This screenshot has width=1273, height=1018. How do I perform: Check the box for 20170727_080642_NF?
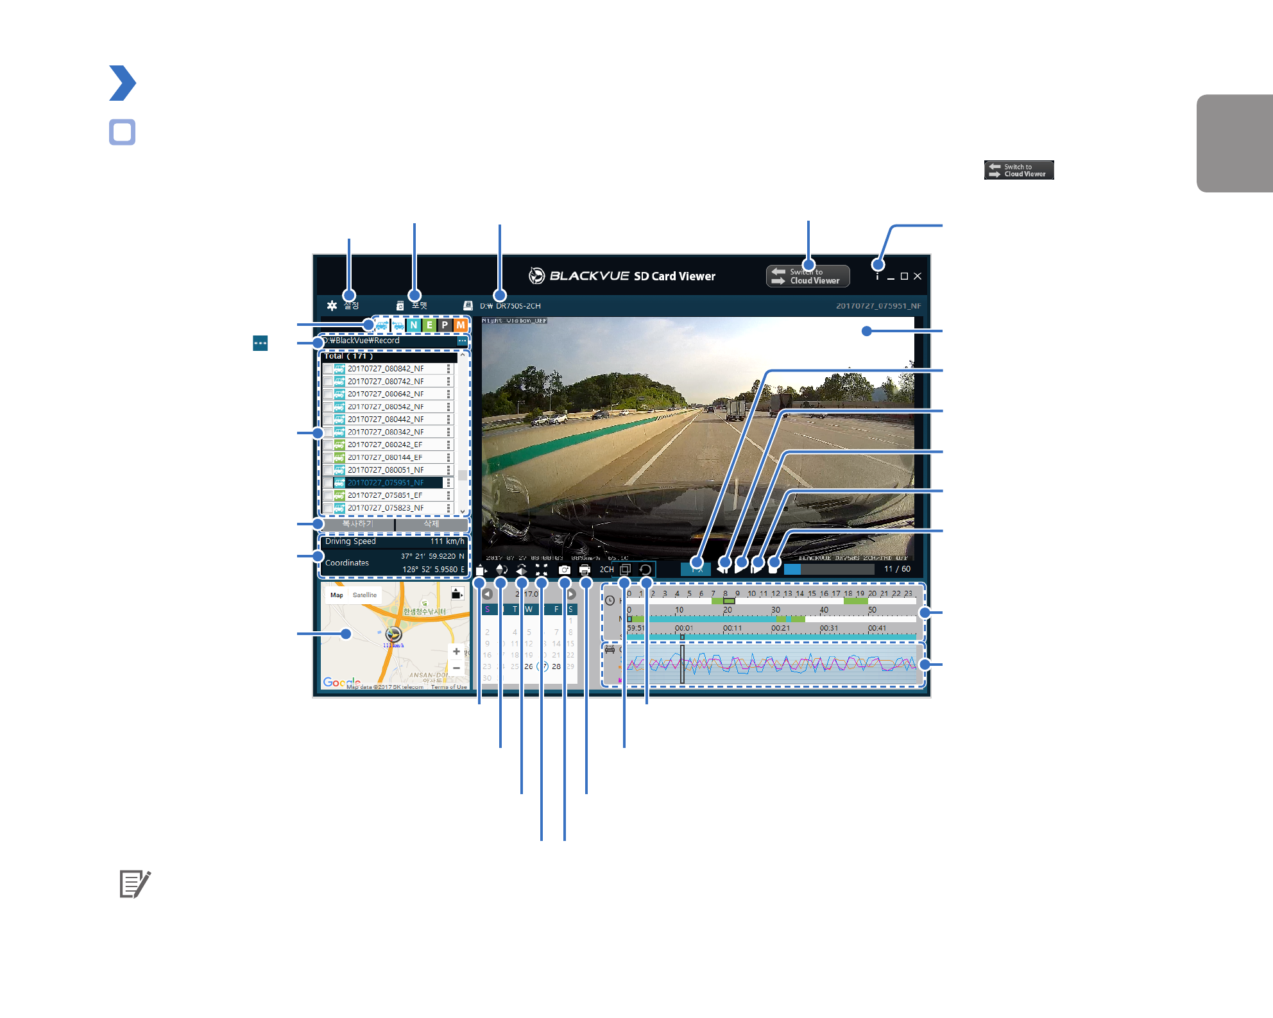(x=328, y=394)
